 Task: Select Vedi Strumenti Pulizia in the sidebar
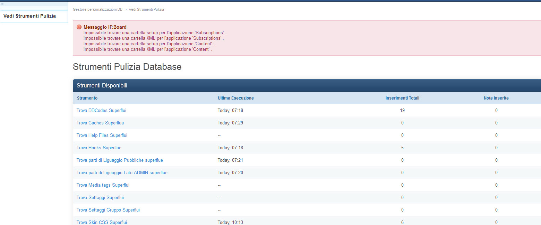29,16
